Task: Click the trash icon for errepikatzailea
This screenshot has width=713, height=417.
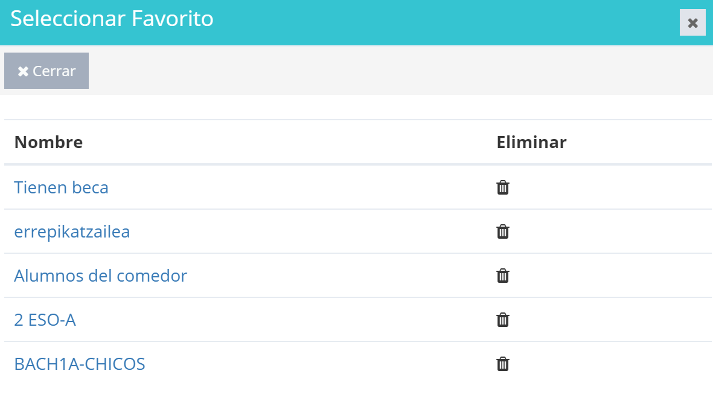Action: tap(502, 231)
